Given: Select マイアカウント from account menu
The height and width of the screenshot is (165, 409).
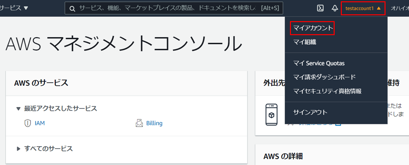Looking at the screenshot, I should (x=312, y=28).
